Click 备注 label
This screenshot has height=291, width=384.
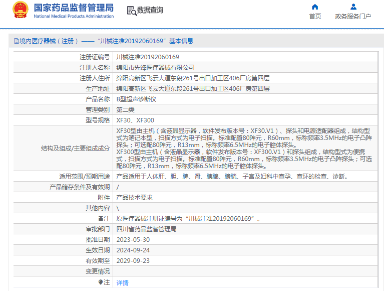[x=104, y=219]
